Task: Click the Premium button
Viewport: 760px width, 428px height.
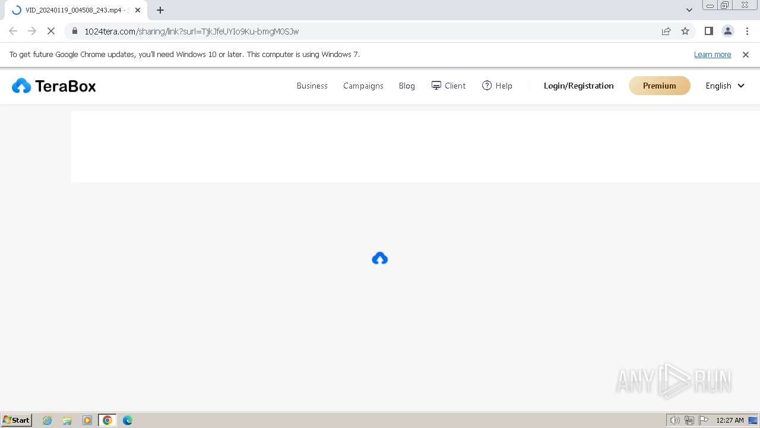Action: [x=659, y=86]
